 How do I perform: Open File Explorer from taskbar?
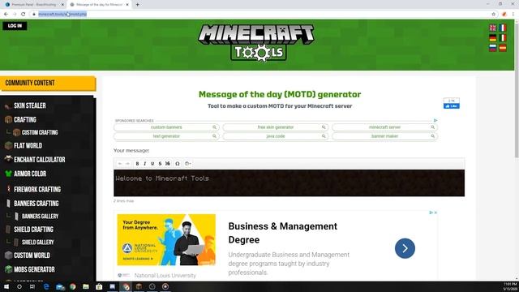(86, 286)
